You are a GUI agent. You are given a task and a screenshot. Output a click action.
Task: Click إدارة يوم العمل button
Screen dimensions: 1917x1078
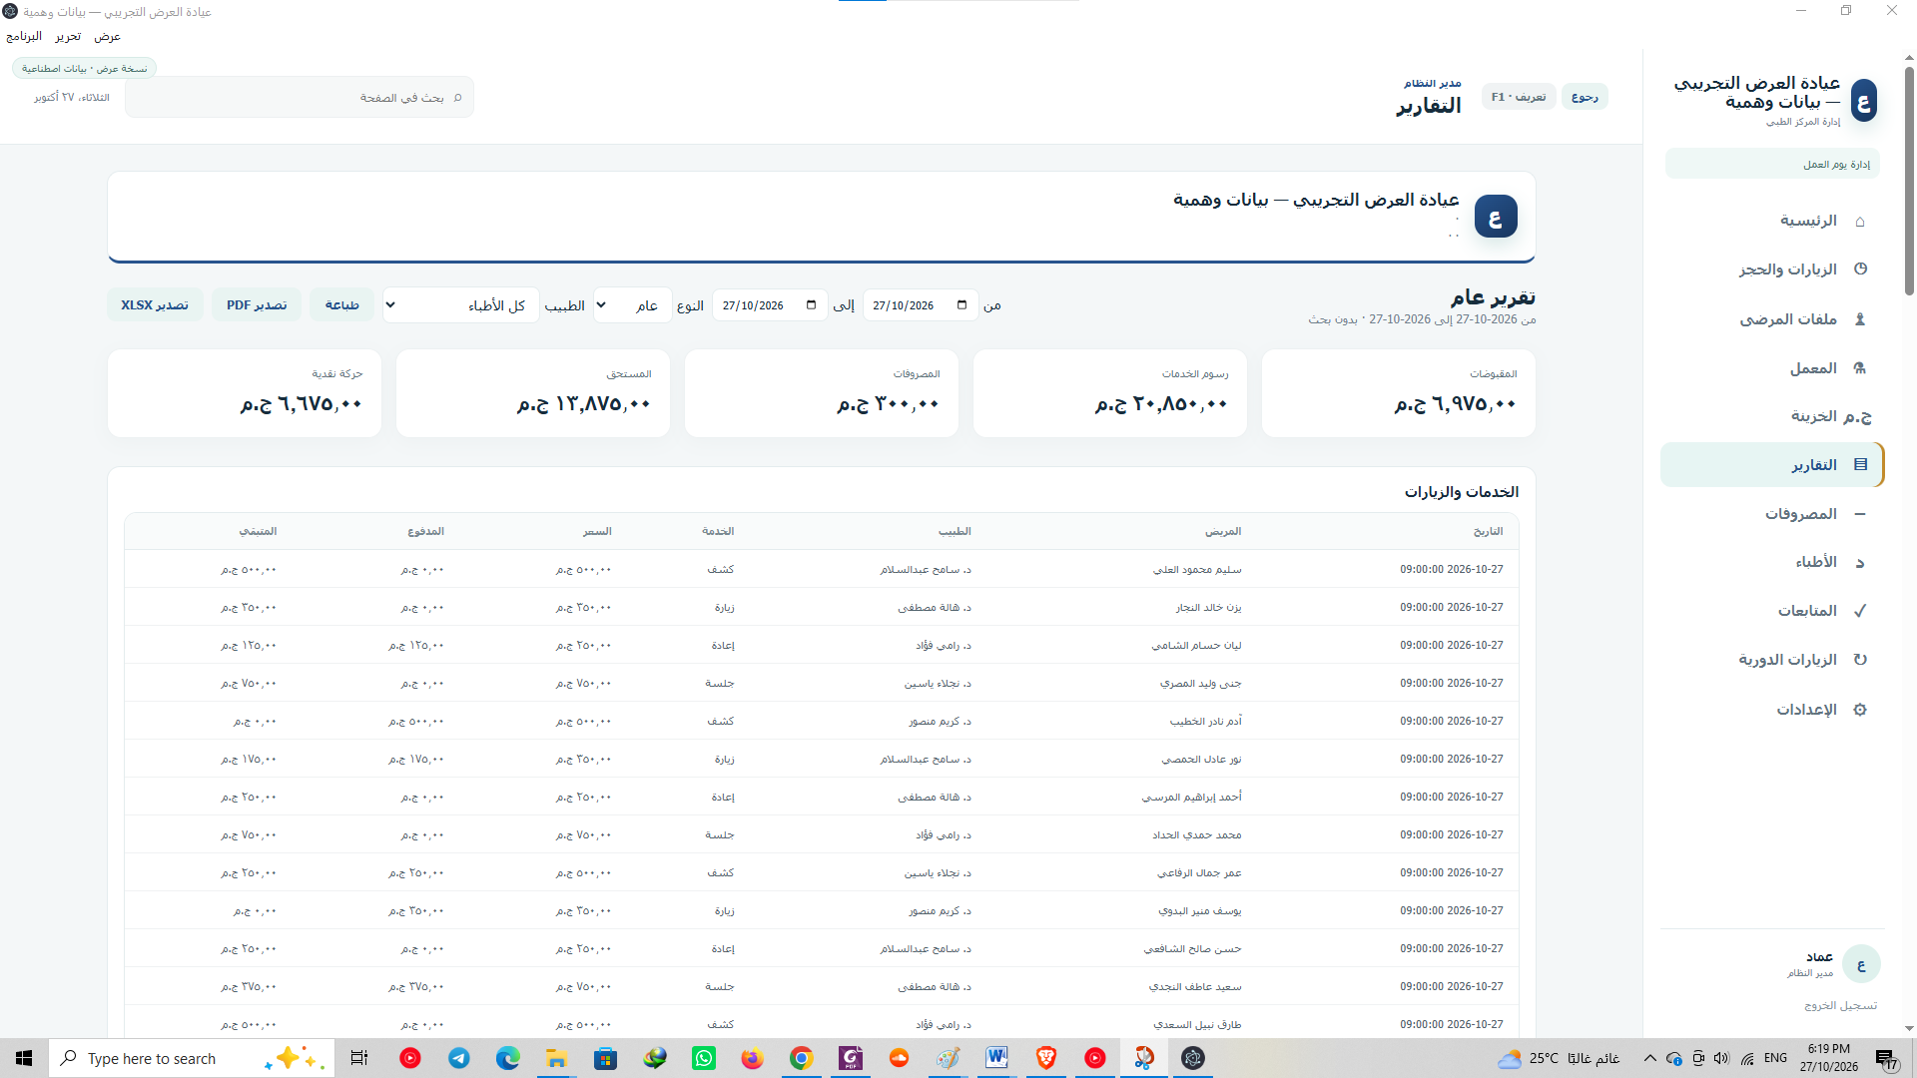(x=1772, y=164)
